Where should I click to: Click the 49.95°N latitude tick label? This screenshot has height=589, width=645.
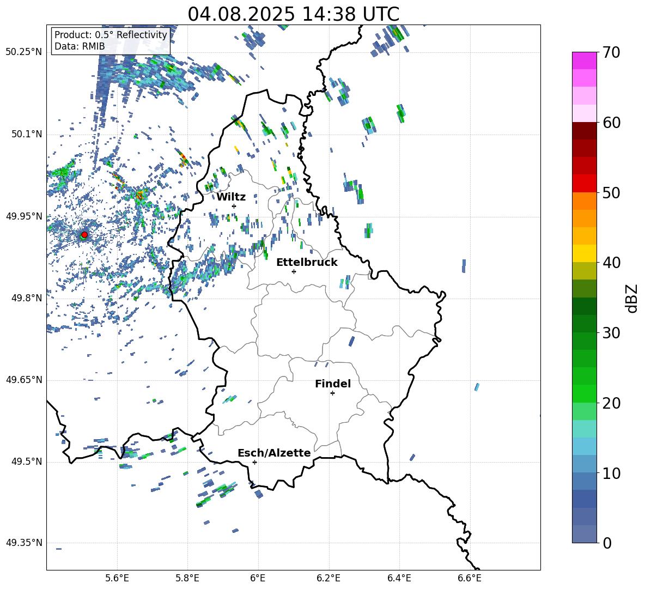(24, 216)
